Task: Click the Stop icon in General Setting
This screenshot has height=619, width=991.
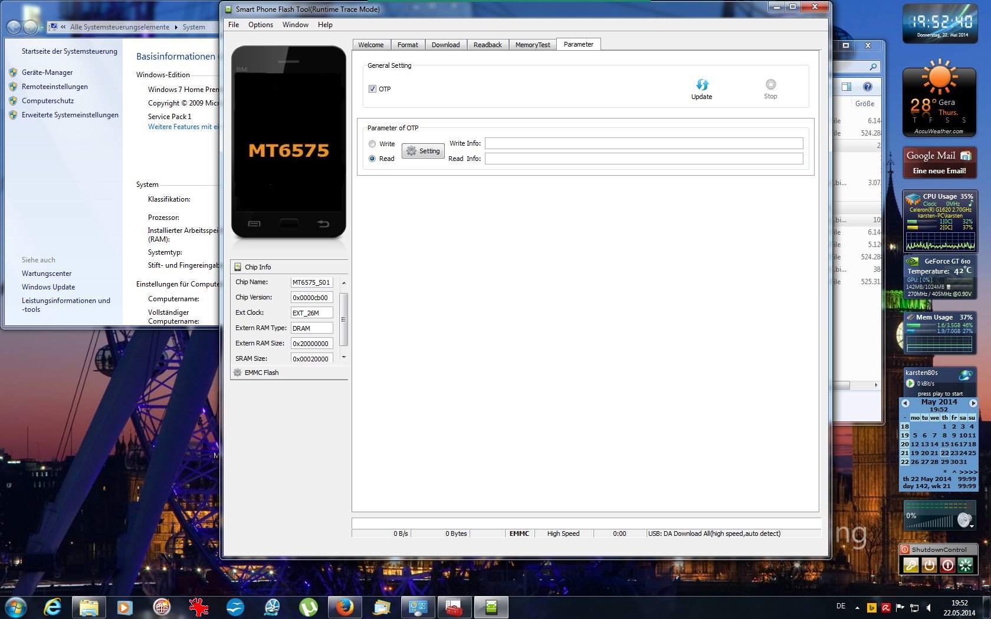Action: 770,84
